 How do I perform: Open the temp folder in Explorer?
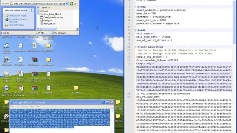coord(44,11)
